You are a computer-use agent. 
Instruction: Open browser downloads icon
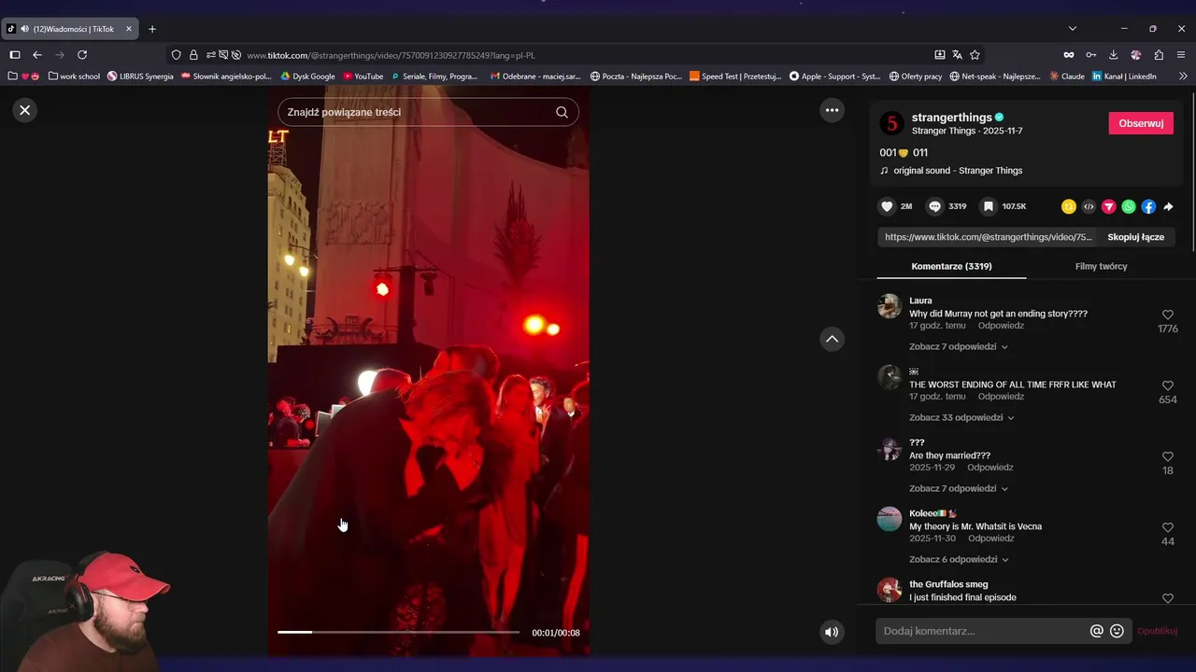point(1113,55)
